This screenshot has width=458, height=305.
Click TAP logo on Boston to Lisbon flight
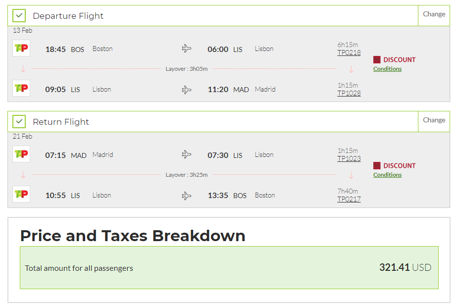(x=21, y=49)
